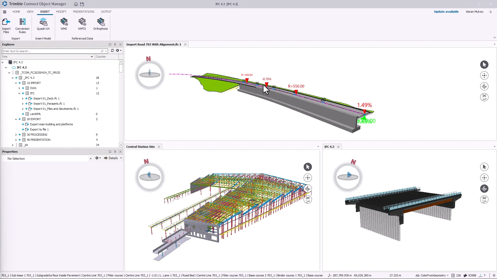The height and width of the screenshot is (279, 497).
Task: Open the PRESENTATIONS ribbon tab
Action: click(x=83, y=12)
